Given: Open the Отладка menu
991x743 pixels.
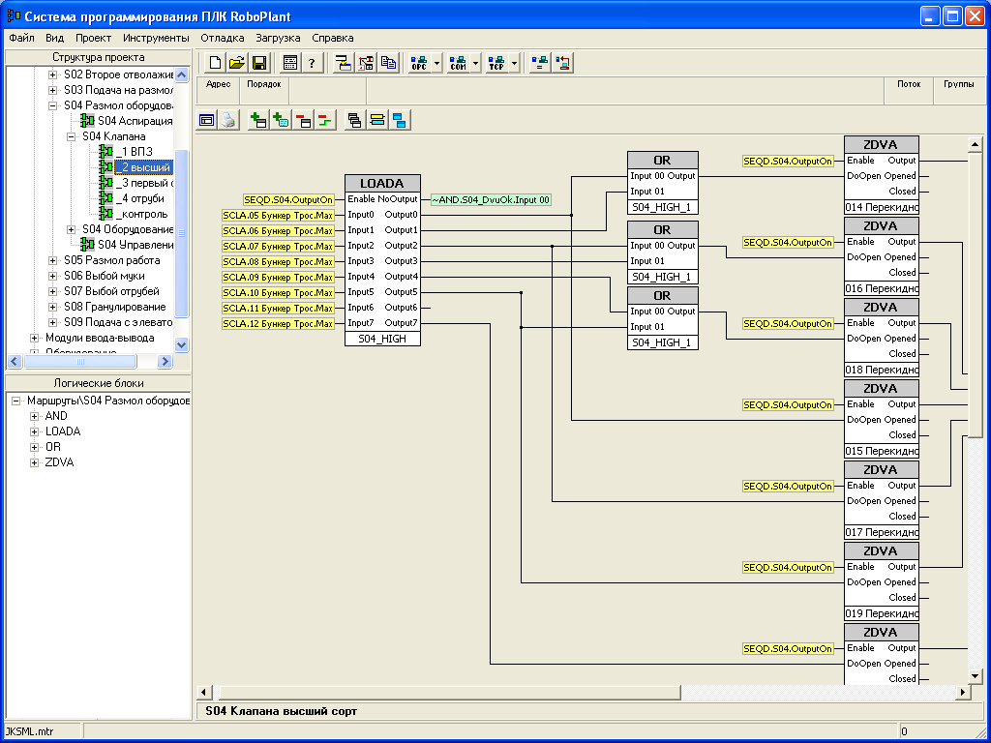Looking at the screenshot, I should point(222,38).
